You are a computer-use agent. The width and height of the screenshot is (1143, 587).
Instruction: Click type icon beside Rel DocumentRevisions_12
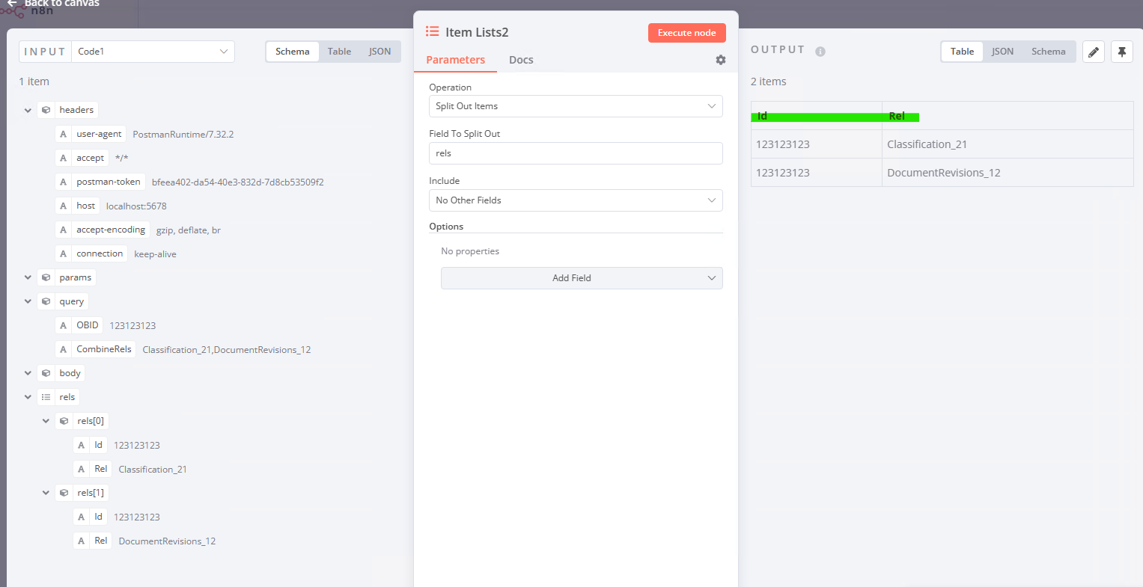point(82,541)
